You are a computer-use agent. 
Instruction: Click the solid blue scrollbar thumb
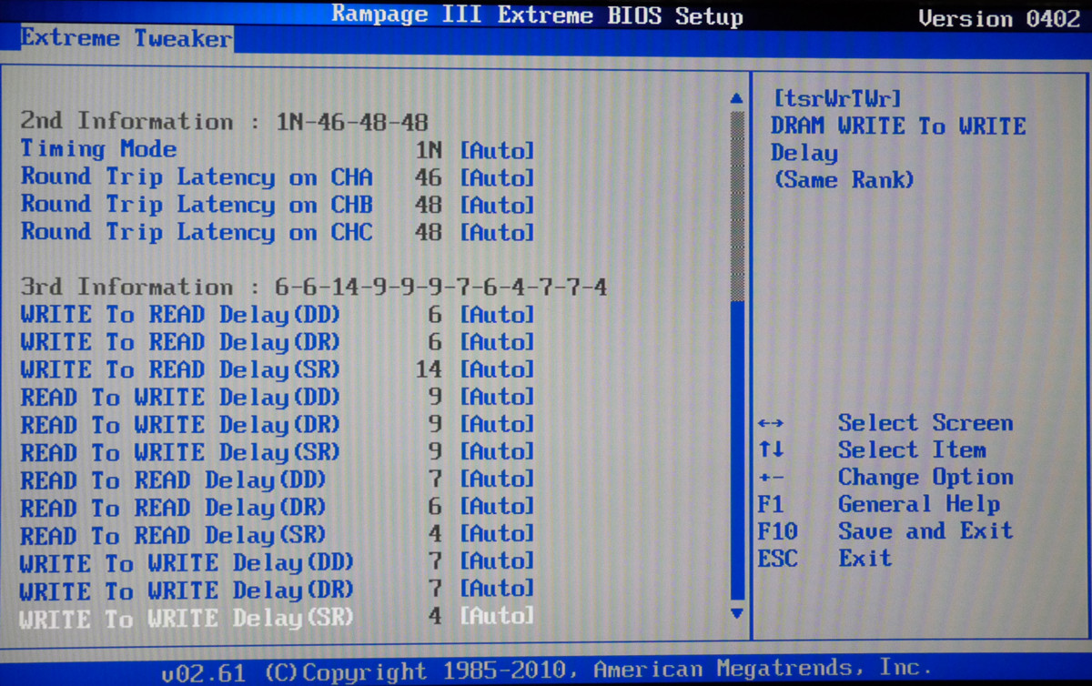tap(737, 451)
